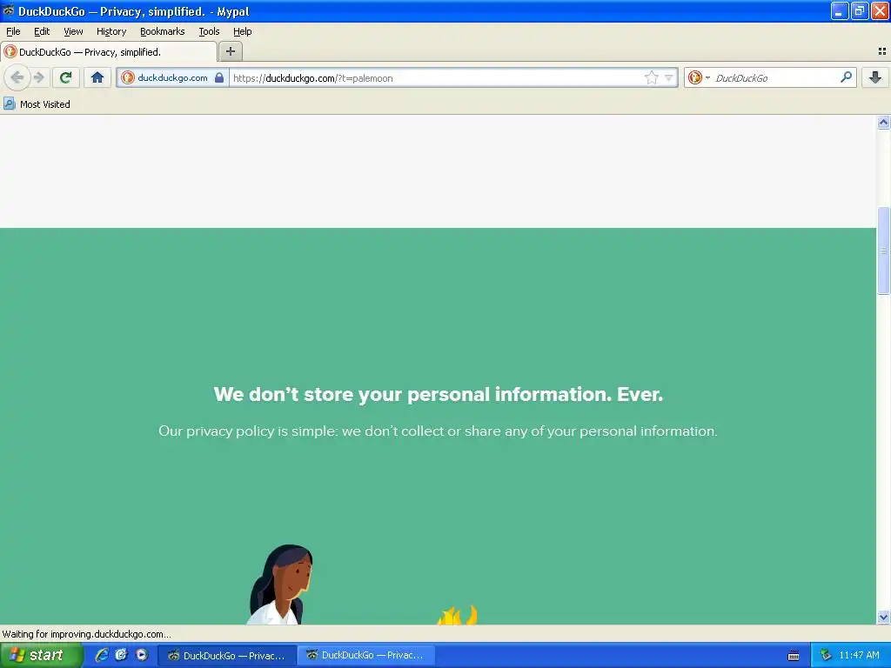
Task: Open the View menu
Action: (73, 31)
